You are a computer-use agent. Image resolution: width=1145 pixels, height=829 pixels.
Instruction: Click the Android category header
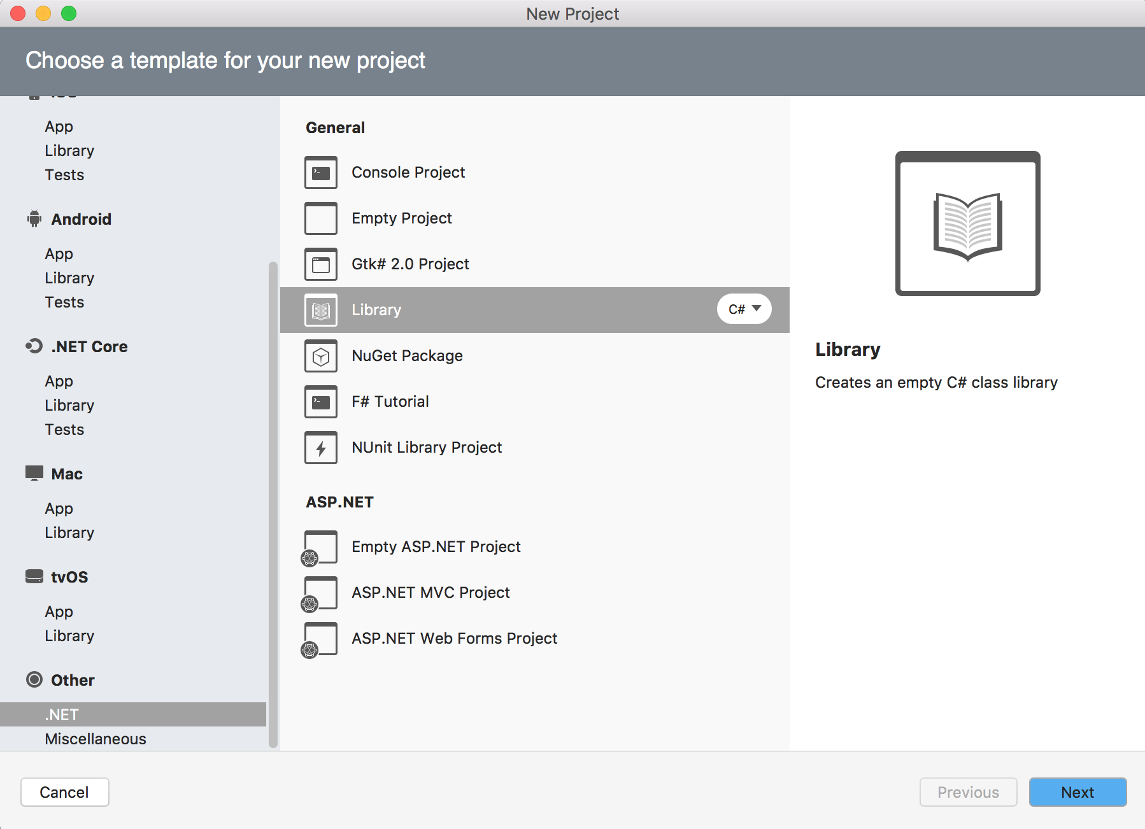pos(81,220)
